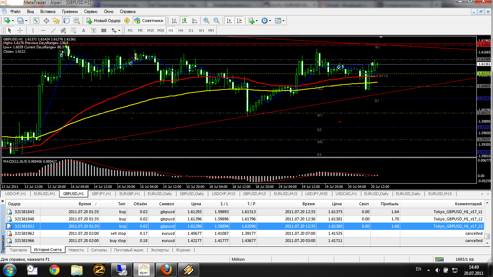Open the Вставка menu
This screenshot has width=493, height=277.
[x=48, y=12]
